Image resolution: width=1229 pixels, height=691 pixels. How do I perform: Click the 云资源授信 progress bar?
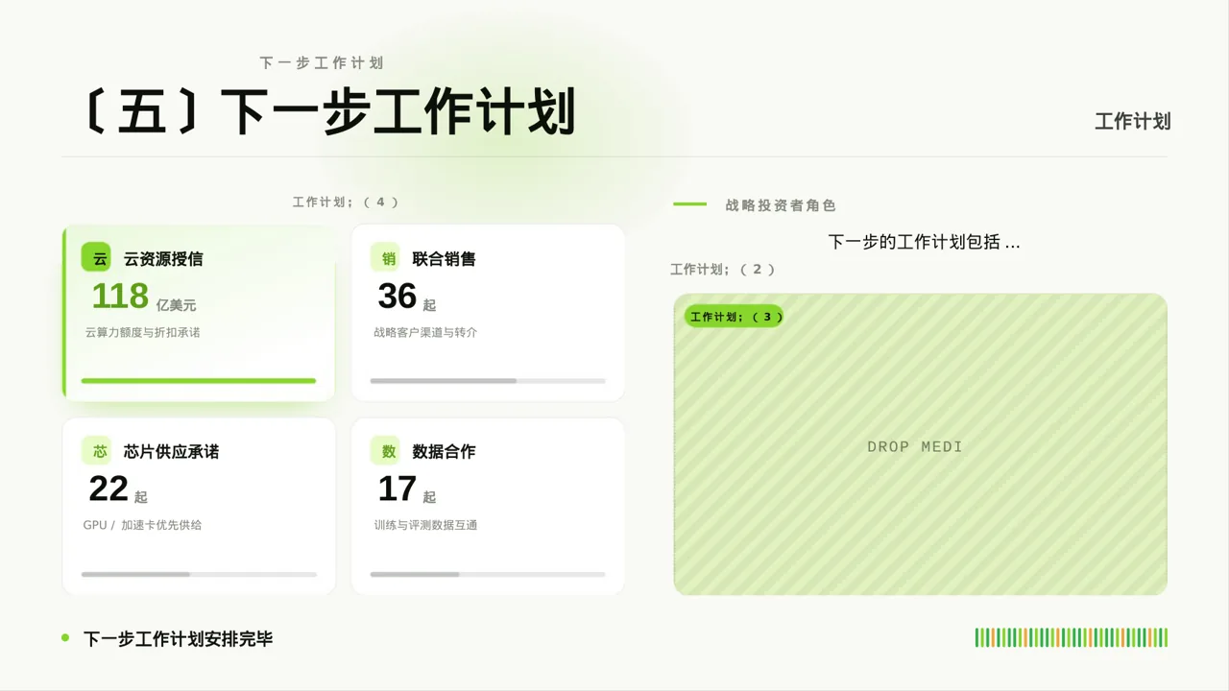point(199,381)
